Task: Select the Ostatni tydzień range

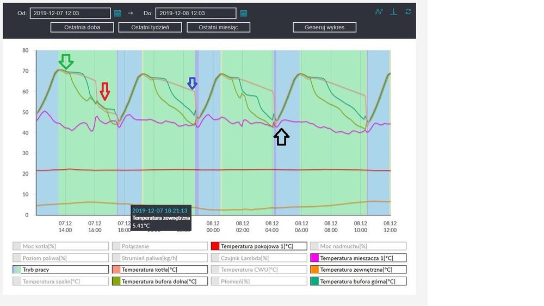Action: [x=150, y=27]
